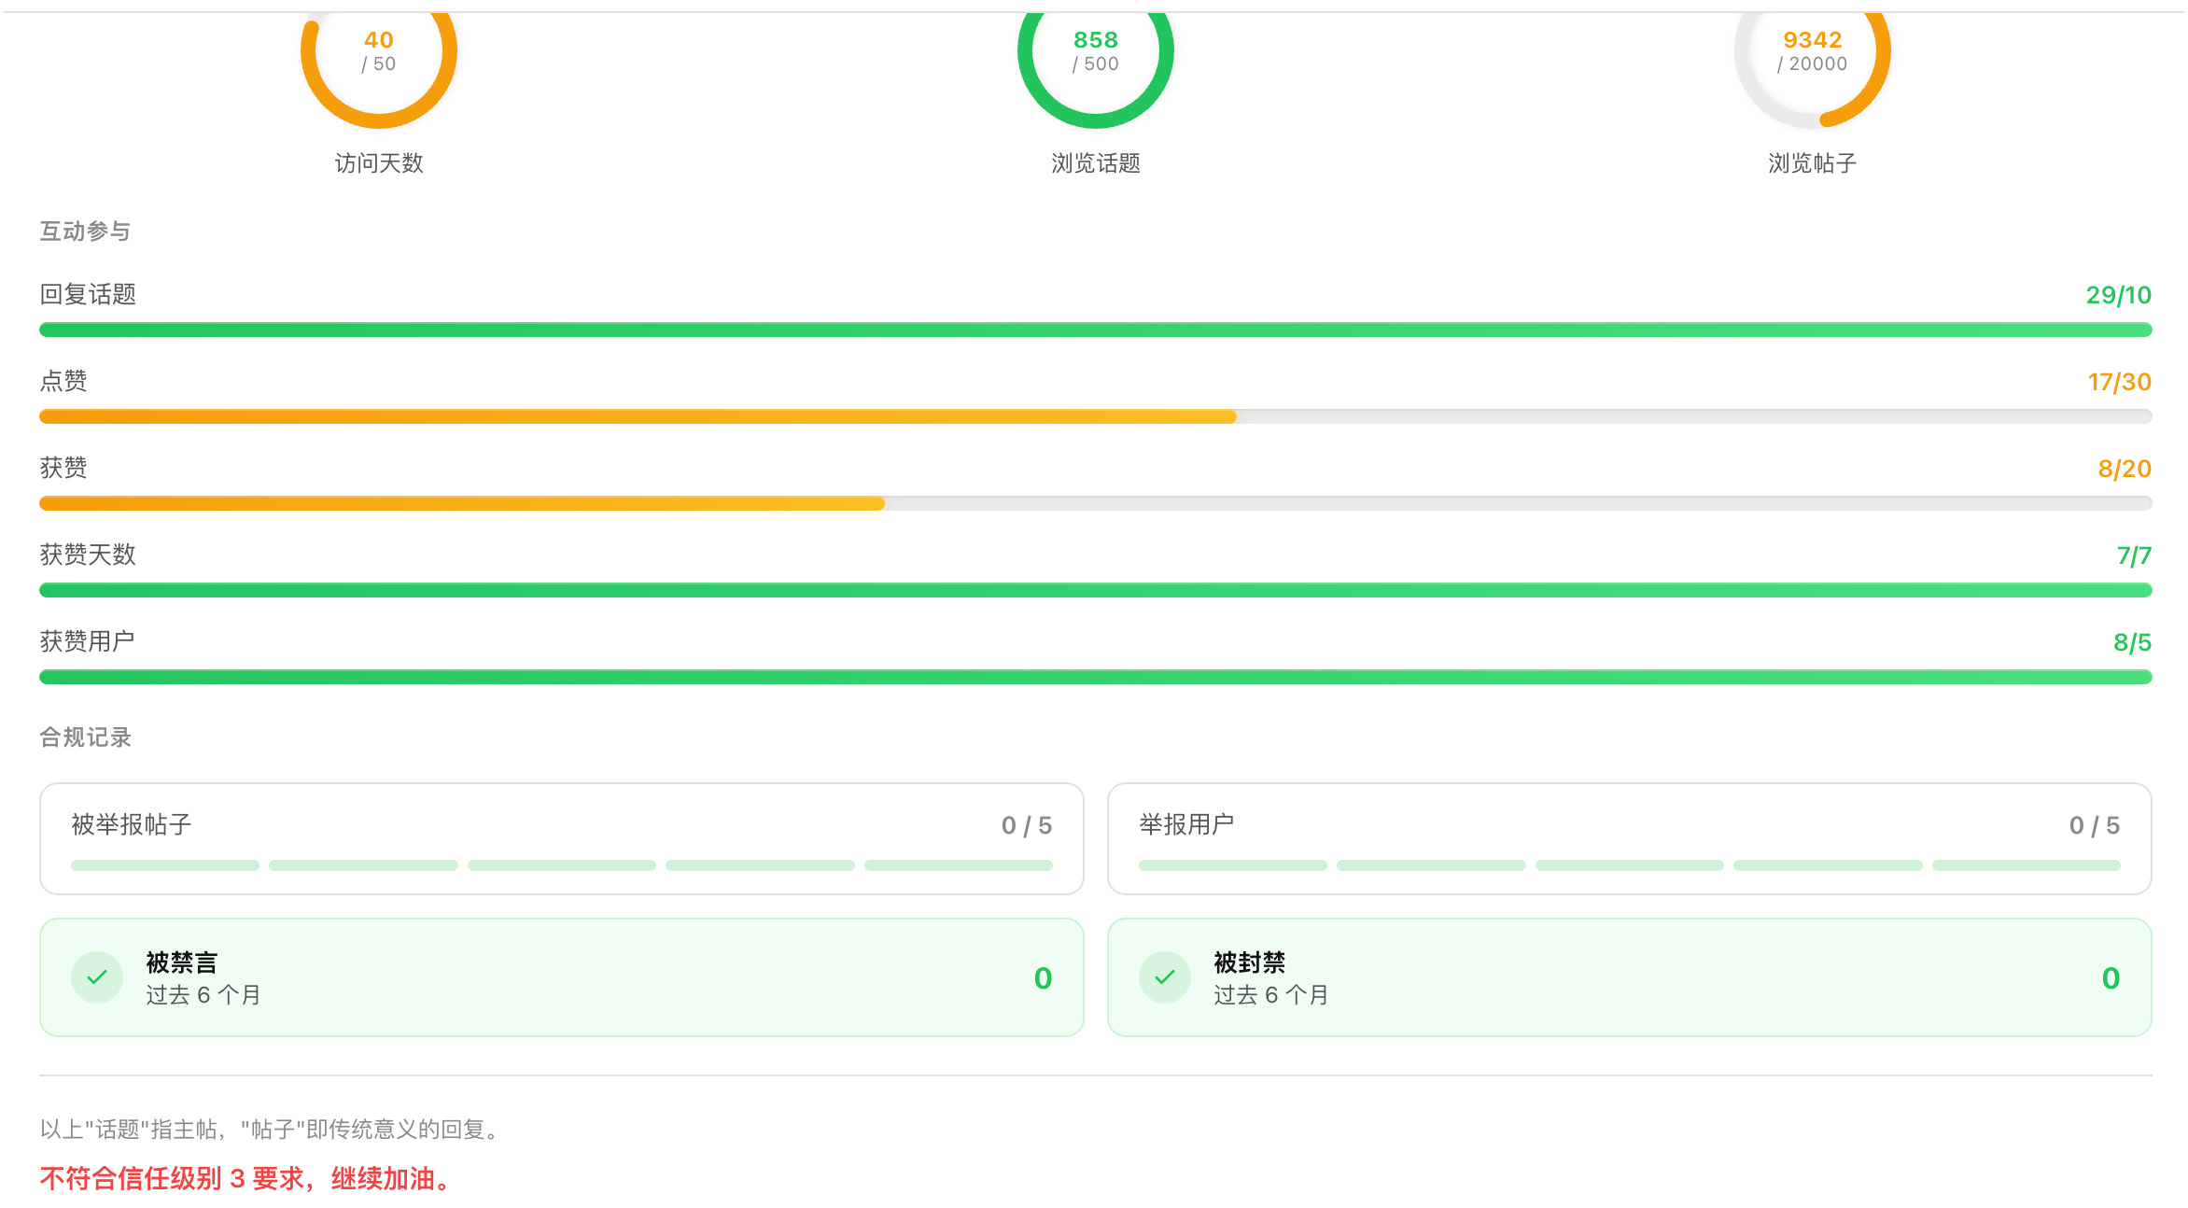Click the 举报用户 label
Image resolution: width=2188 pixels, height=1208 pixels.
point(1186,824)
